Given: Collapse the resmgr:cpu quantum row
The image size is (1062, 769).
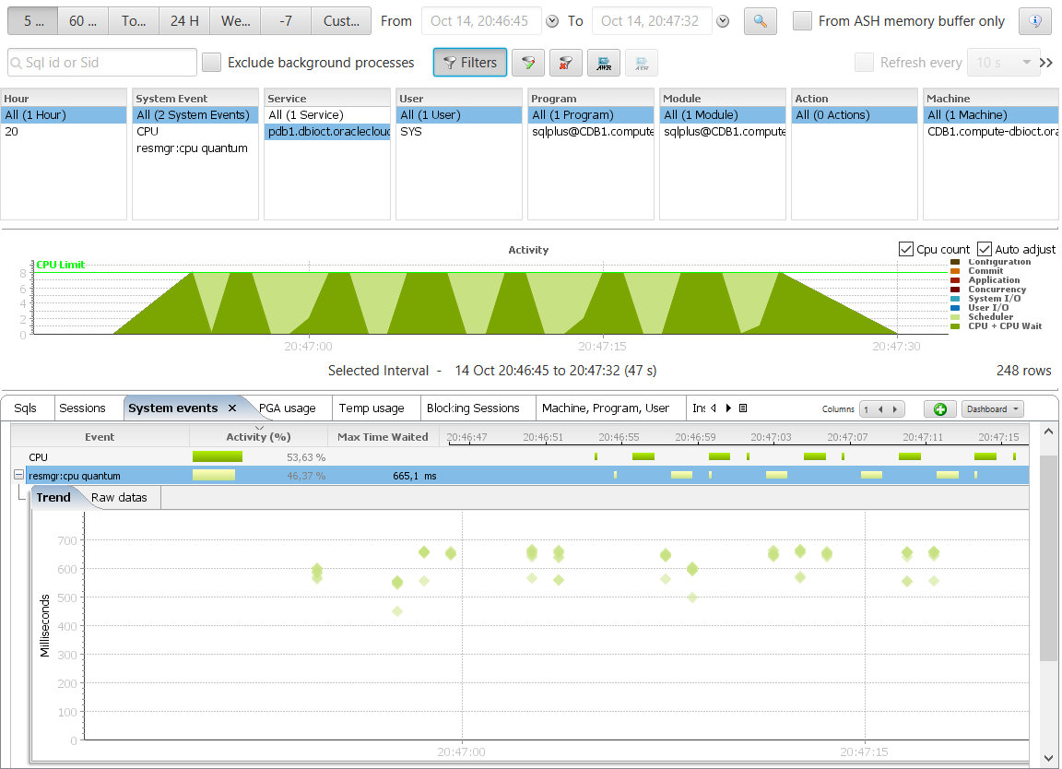Looking at the screenshot, I should [x=18, y=476].
